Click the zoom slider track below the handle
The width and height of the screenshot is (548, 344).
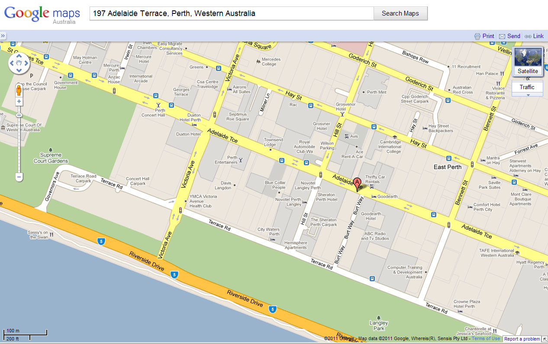point(19,145)
